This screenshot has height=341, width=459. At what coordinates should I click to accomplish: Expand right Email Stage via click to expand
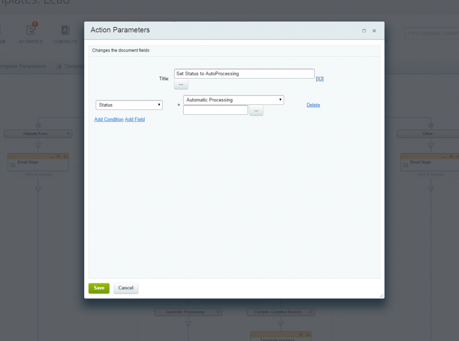(431, 174)
